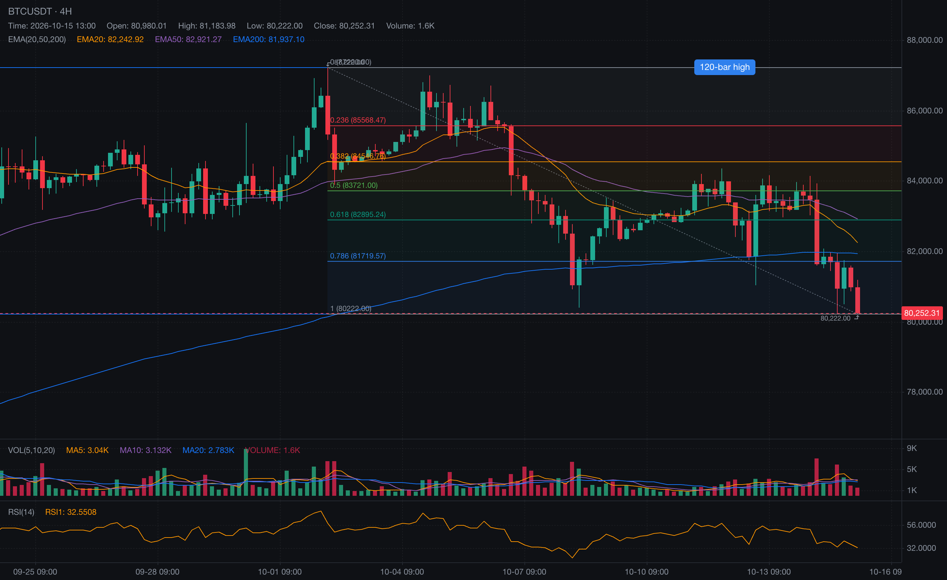
Task: Click the 10-07 09:00 time axis label
Action: tap(524, 572)
